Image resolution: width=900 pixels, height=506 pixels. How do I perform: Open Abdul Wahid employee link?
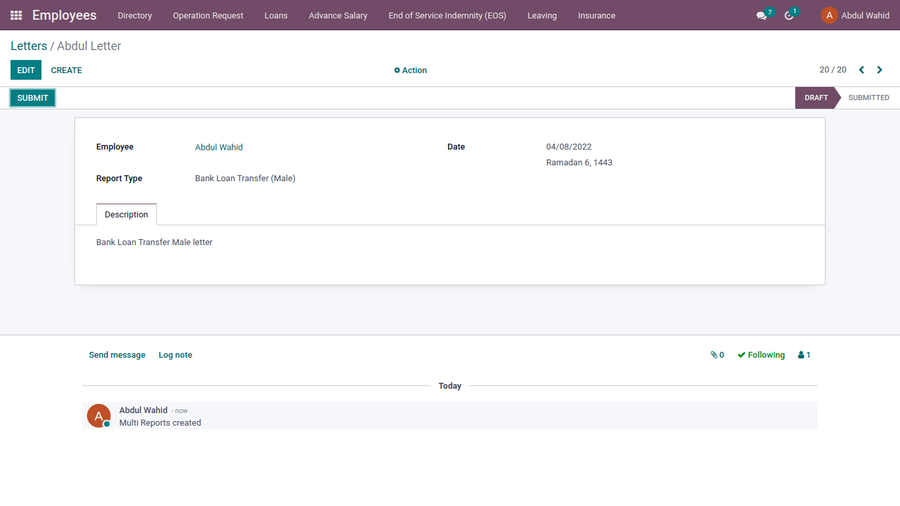coord(219,147)
